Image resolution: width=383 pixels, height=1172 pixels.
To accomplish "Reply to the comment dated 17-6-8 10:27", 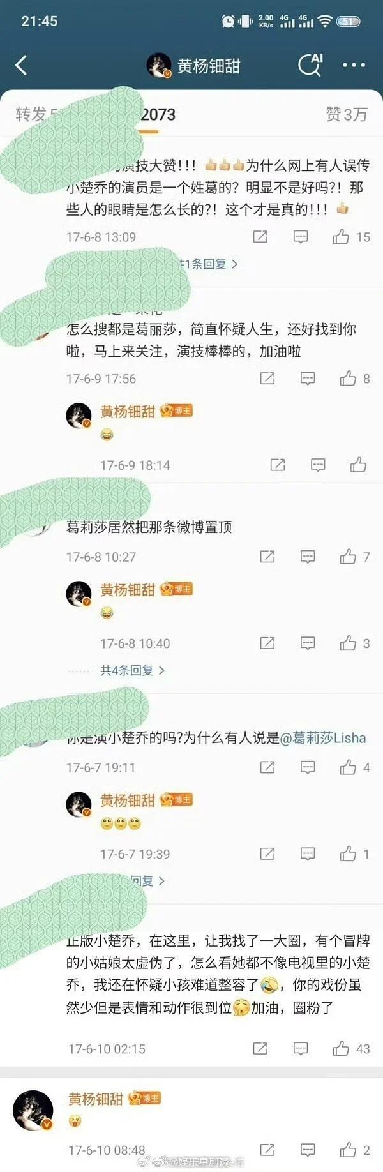I will 308,557.
